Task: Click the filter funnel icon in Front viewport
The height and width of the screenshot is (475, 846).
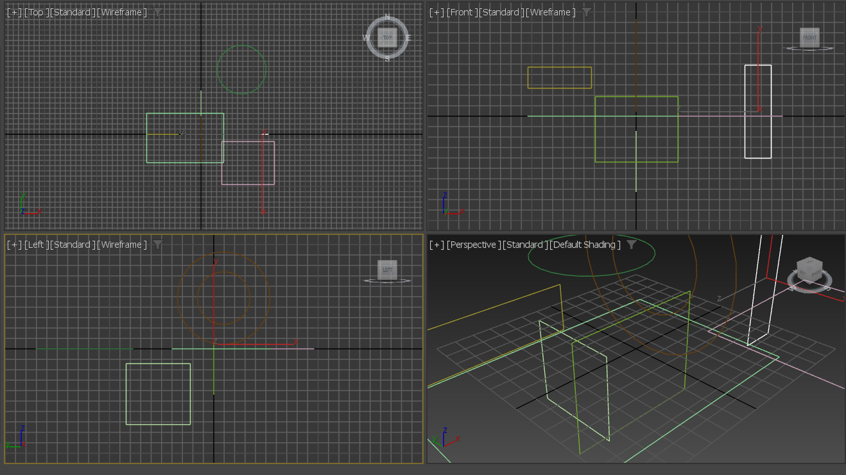Action: (586, 12)
